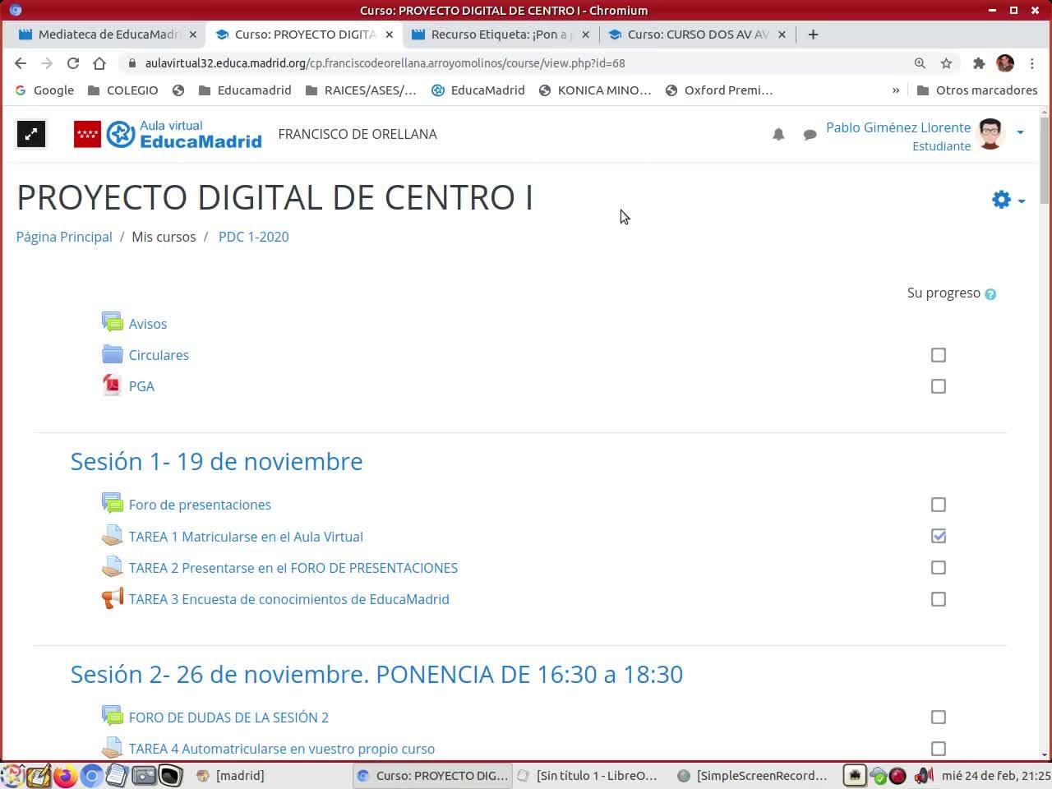Viewport: 1052px width, 789px height.
Task: Go to Página Principal breadcrumb
Action: (x=64, y=237)
